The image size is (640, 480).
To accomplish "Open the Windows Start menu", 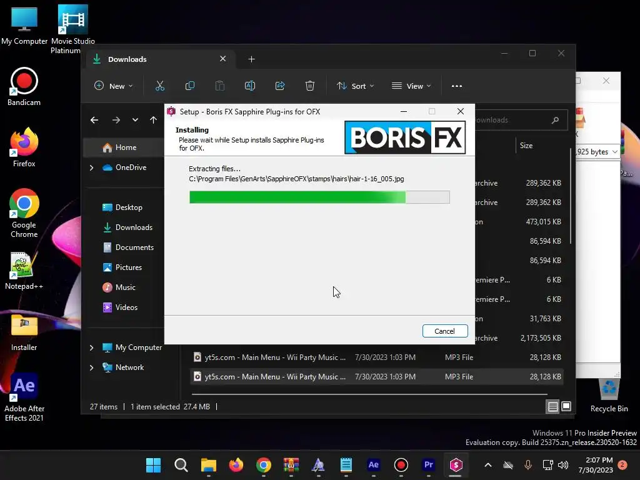I will (x=154, y=465).
